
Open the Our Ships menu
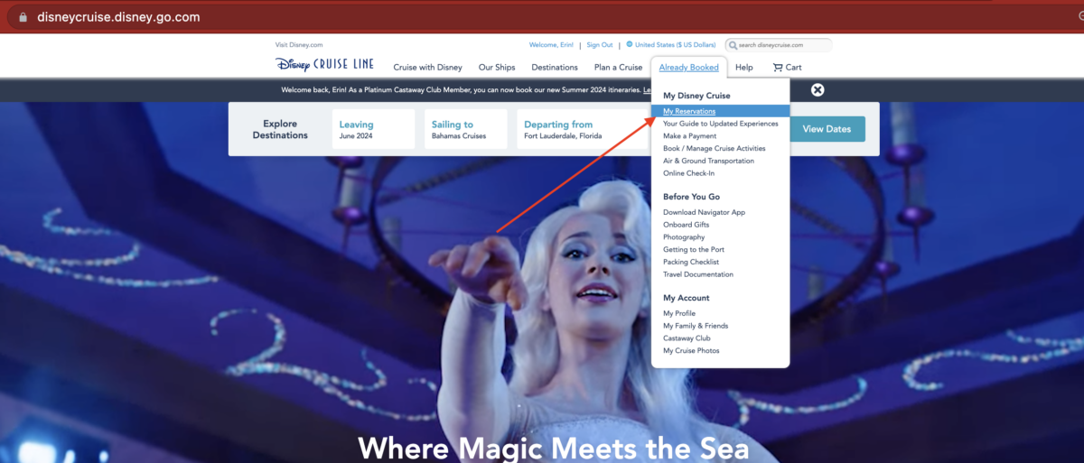click(x=497, y=68)
